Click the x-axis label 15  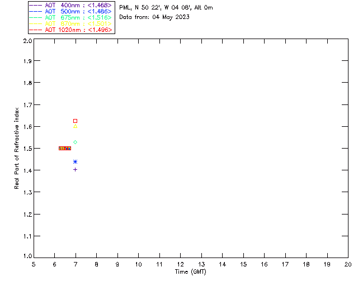(243, 264)
